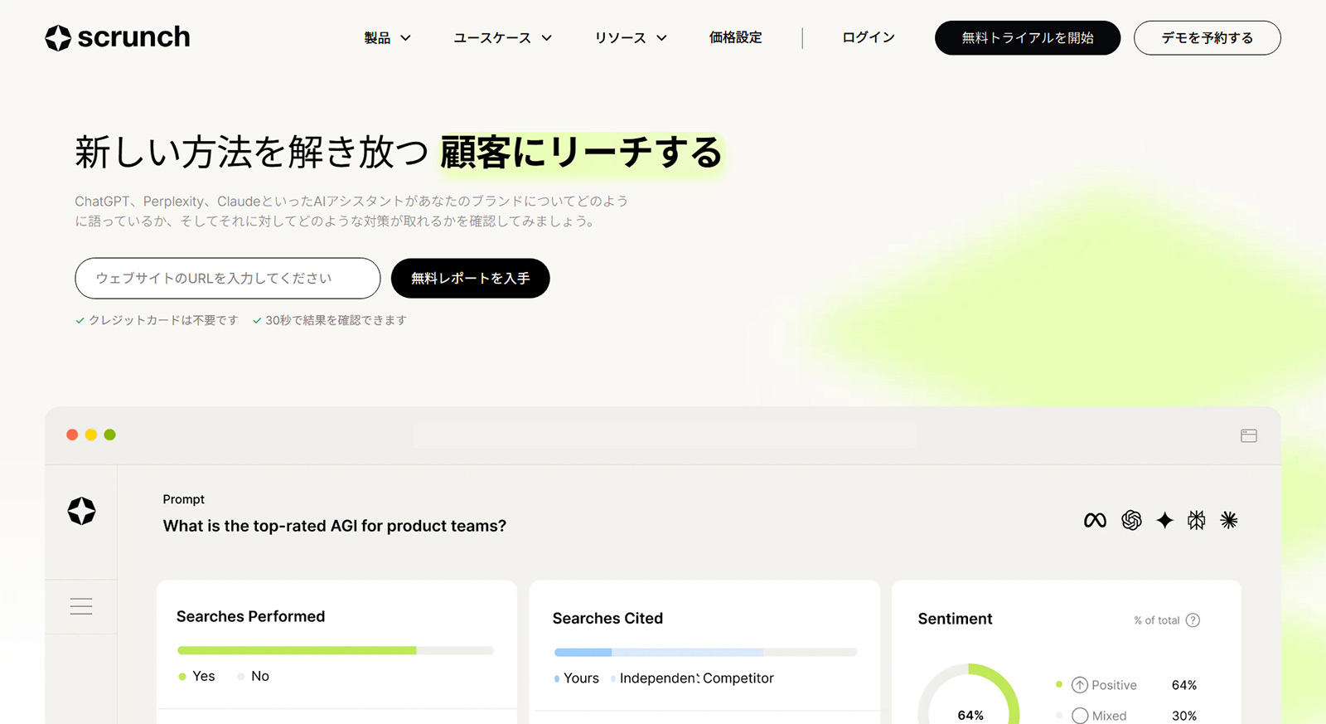
Task: Click the mockup address bar
Action: pos(665,435)
